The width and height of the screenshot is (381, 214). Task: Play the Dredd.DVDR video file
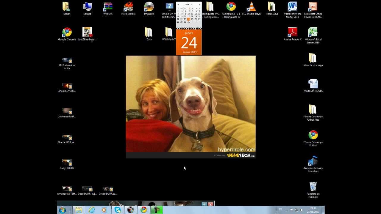pyautogui.click(x=108, y=190)
